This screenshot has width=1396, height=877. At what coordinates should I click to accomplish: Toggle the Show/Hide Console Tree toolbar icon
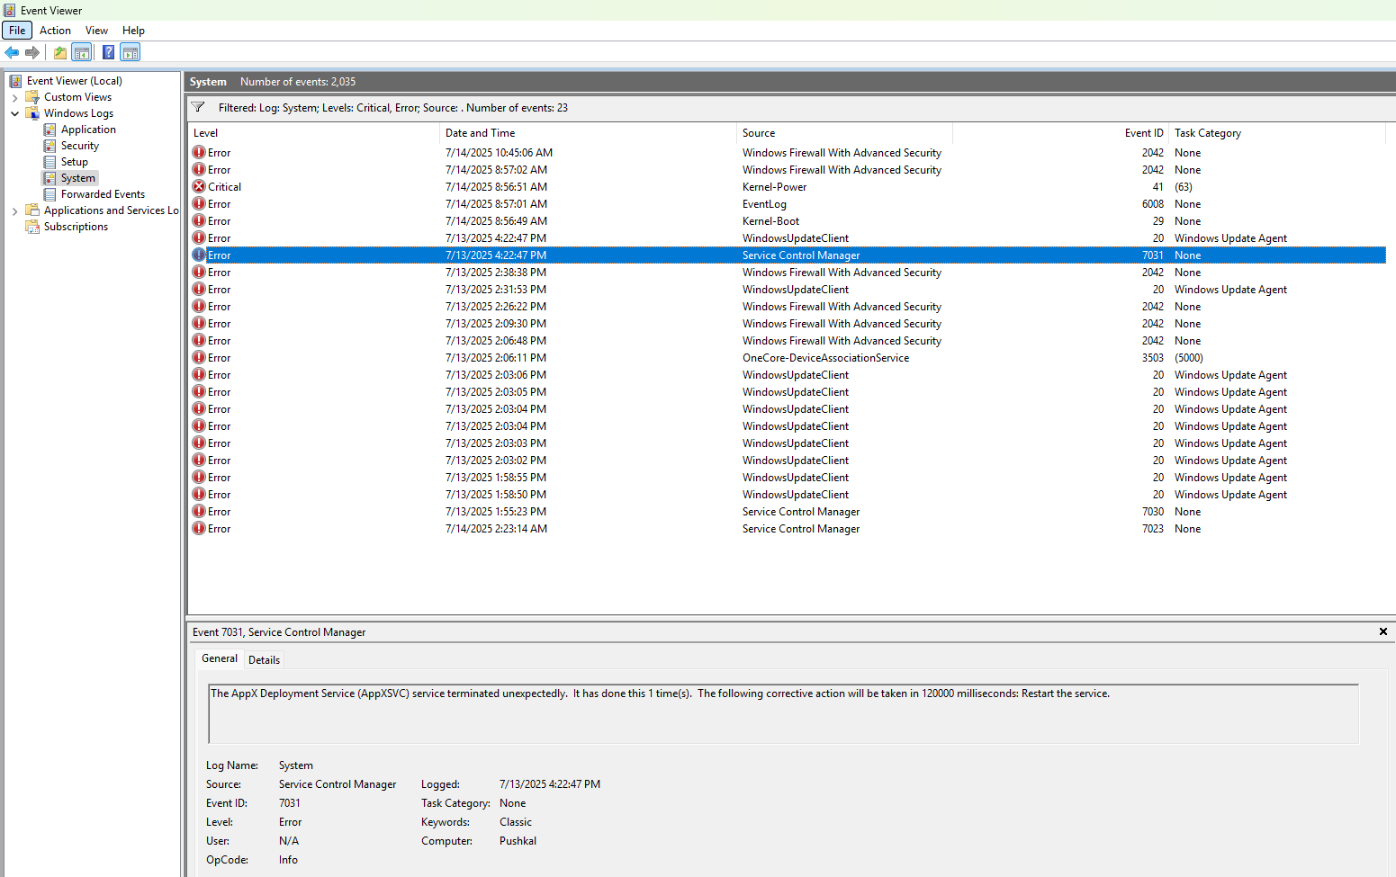(82, 52)
